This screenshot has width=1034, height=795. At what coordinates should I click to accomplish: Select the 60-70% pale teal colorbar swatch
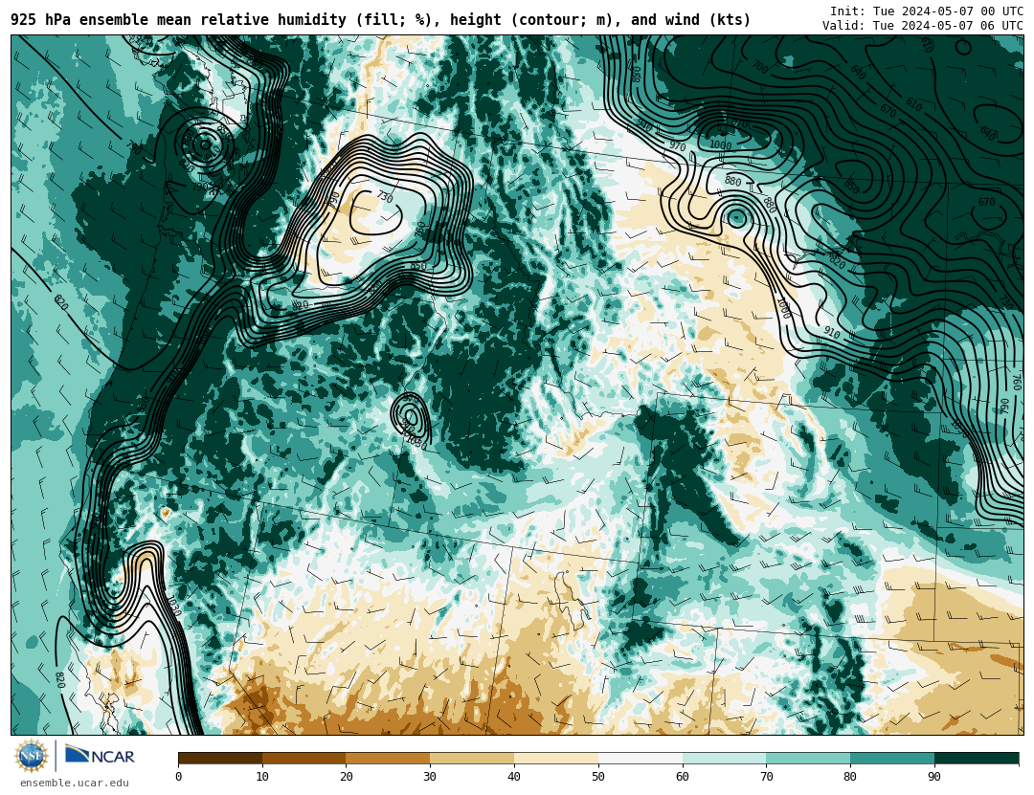pos(724,758)
